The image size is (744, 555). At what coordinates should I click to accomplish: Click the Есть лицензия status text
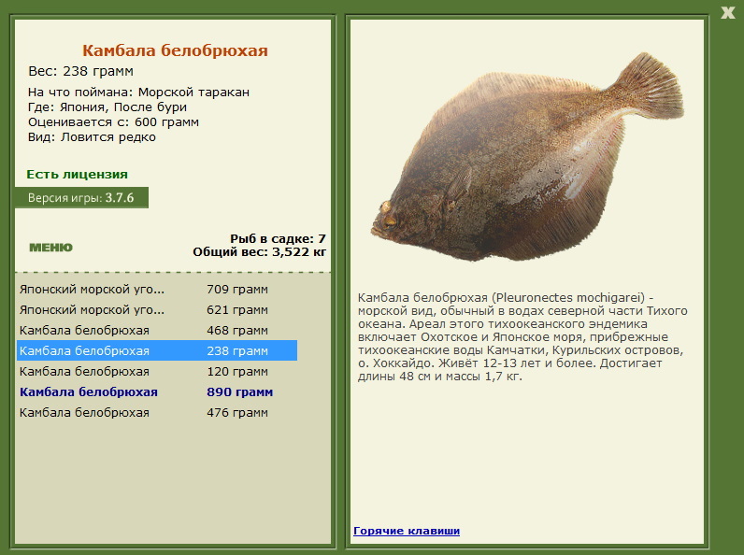click(x=77, y=174)
